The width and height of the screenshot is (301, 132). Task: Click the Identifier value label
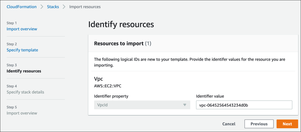click(x=210, y=96)
